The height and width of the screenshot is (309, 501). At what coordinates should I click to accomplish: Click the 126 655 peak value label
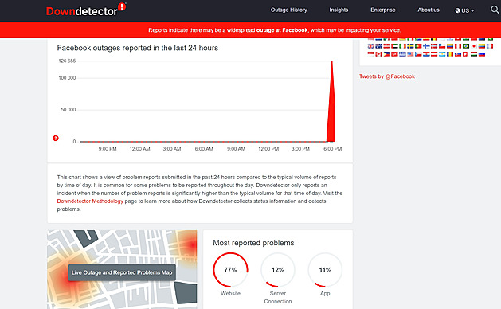(x=67, y=61)
